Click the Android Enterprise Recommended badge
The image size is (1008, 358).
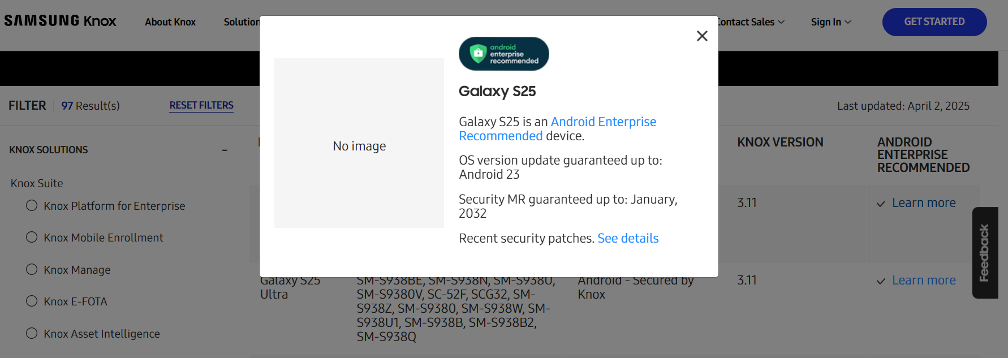tap(503, 54)
